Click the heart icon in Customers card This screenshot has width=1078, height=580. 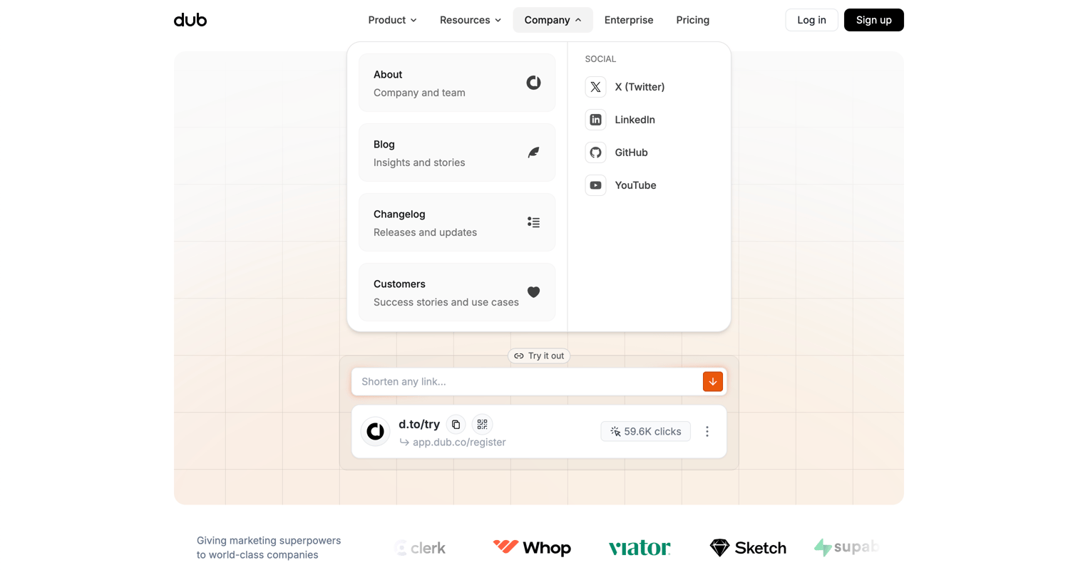point(533,292)
